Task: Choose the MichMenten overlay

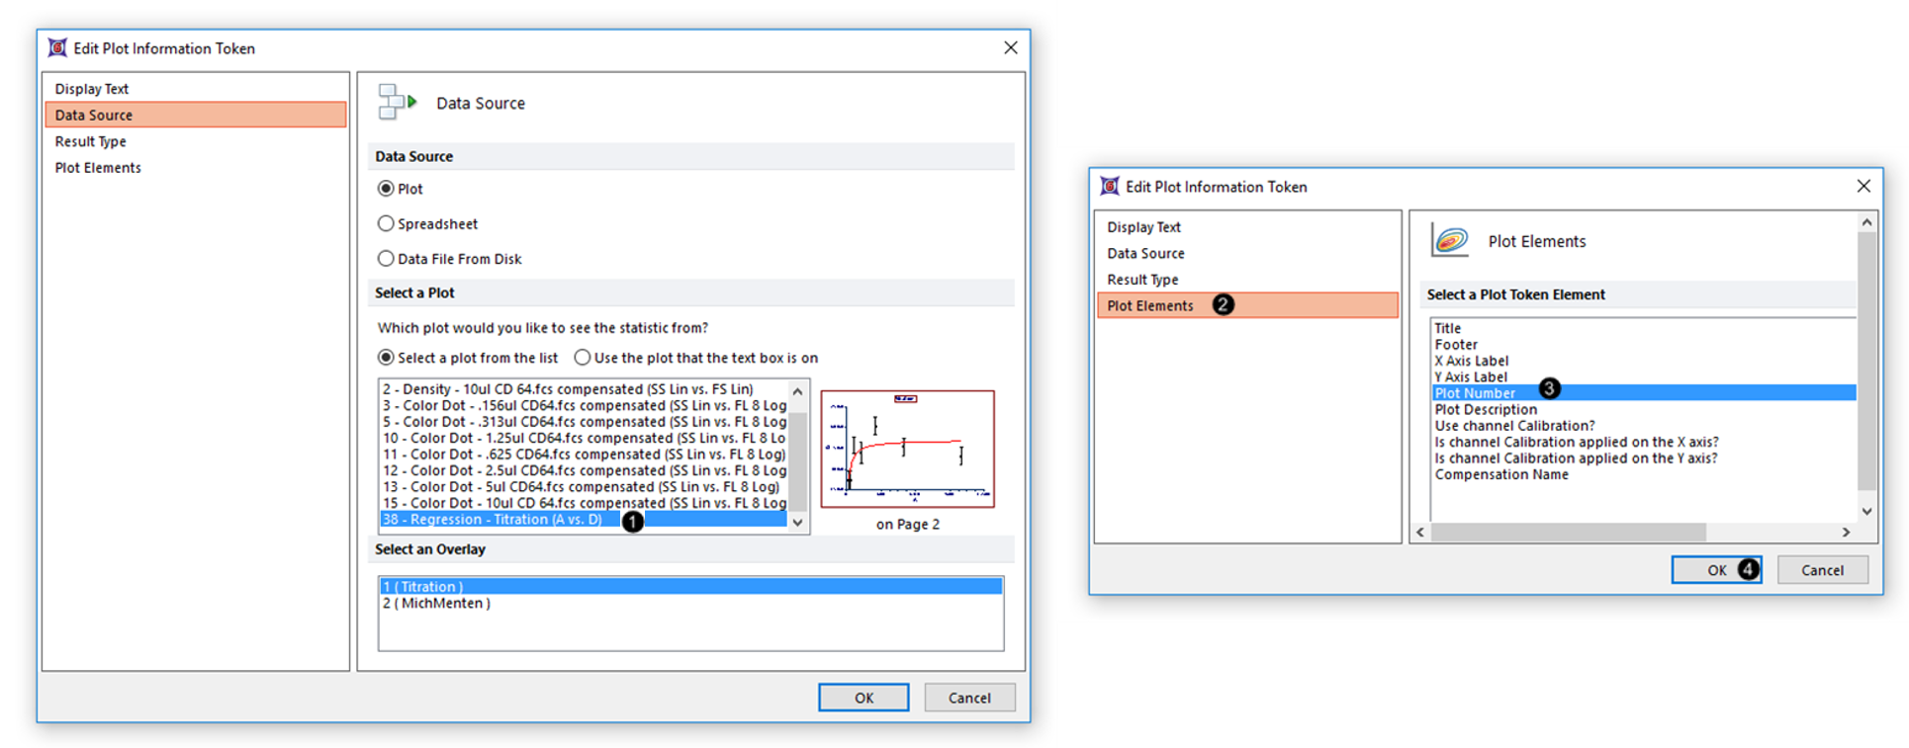Action: pos(436,604)
